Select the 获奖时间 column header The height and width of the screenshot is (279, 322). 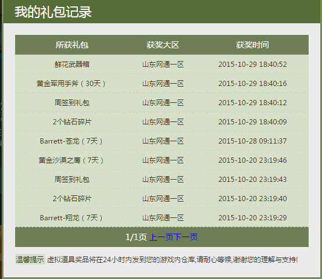[x=252, y=45]
